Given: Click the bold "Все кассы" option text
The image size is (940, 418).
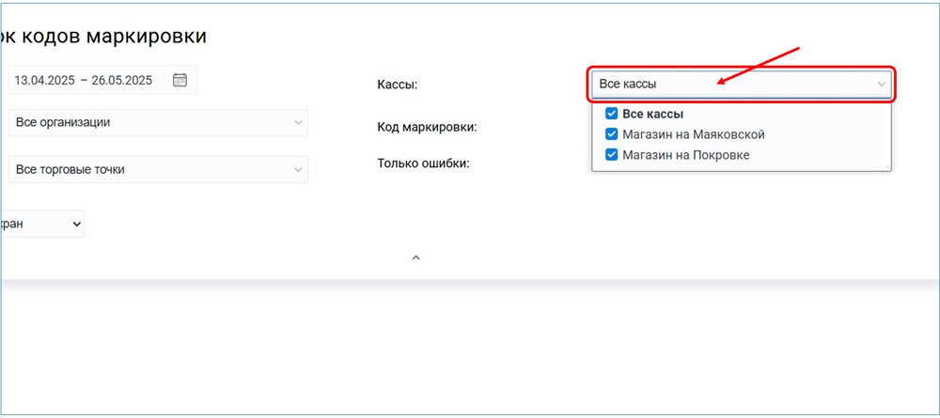Looking at the screenshot, I should click(652, 114).
